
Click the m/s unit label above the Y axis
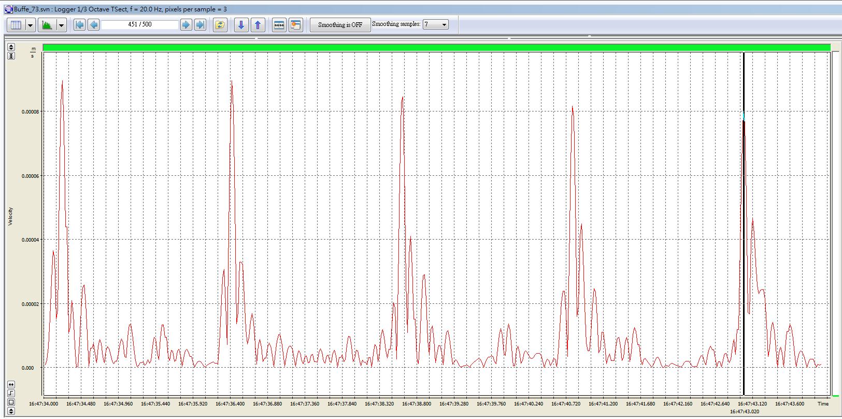pos(33,52)
